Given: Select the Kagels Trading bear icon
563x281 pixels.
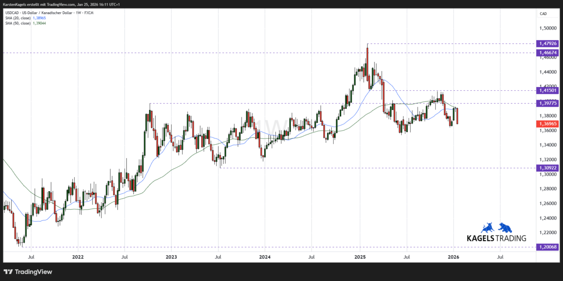Looking at the screenshot, I should coord(506,229).
